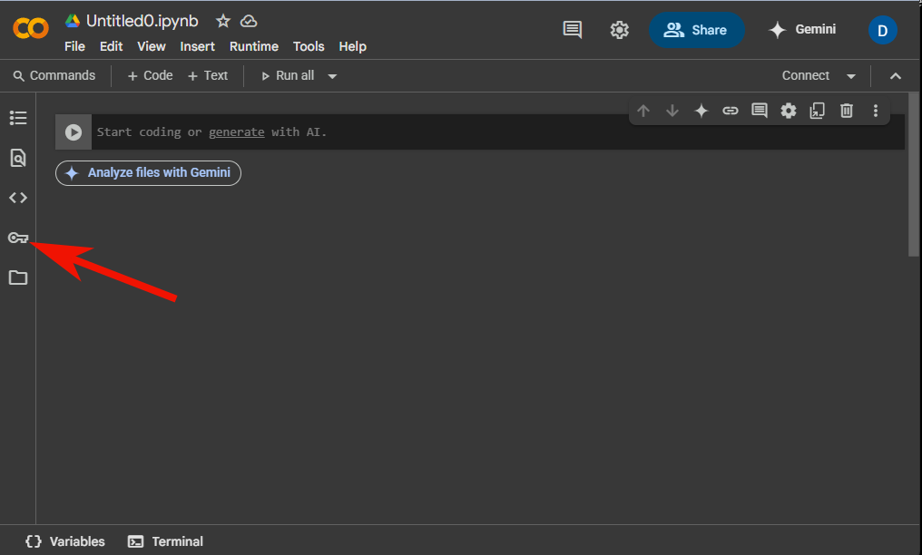Open Find and replace sidebar

point(18,158)
